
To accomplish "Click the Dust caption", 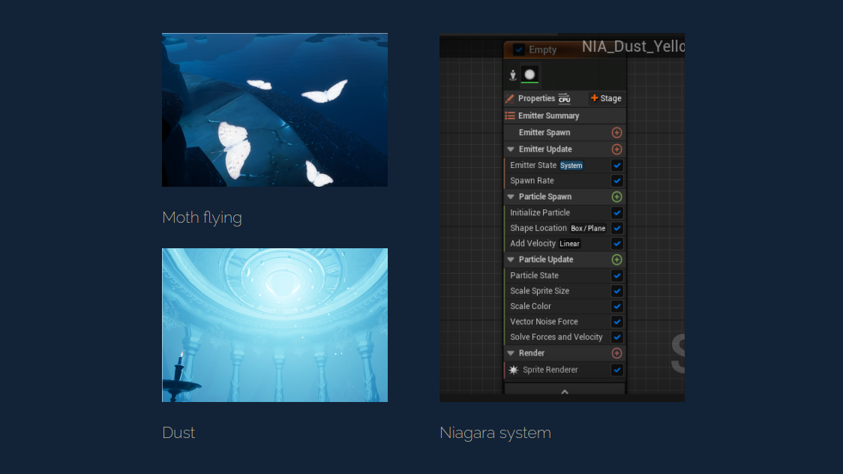I will (178, 433).
